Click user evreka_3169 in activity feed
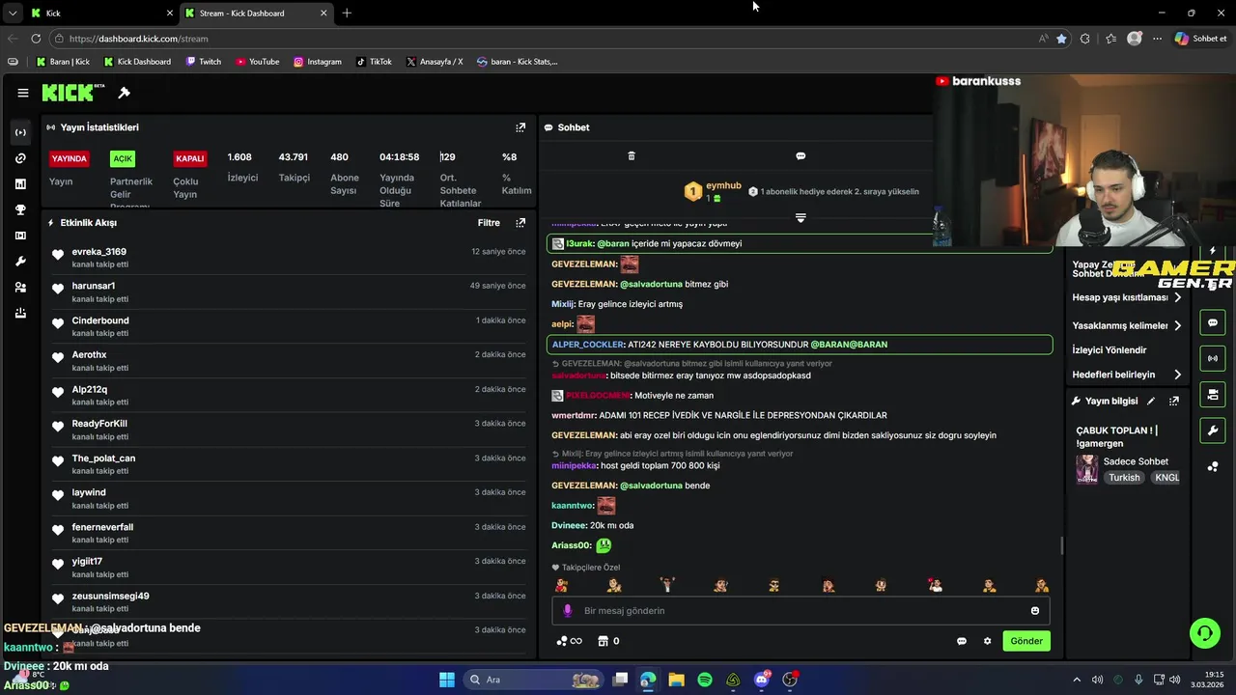Image resolution: width=1236 pixels, height=695 pixels. (x=98, y=252)
